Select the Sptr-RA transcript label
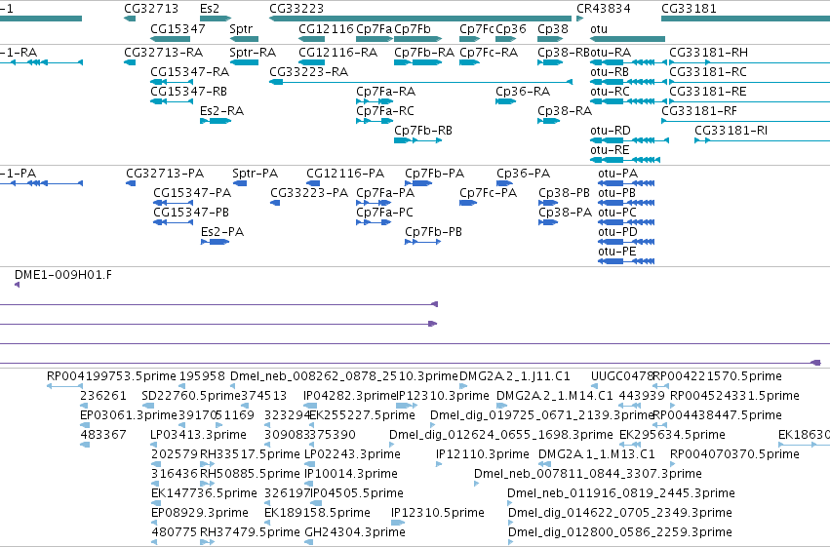Screen dimensions: 830x547 [253, 53]
